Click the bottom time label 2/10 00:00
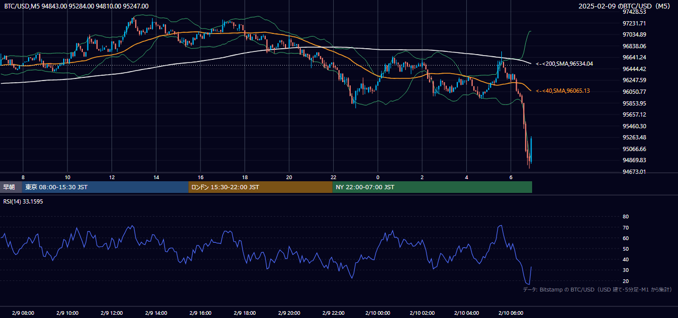The height and width of the screenshot is (318, 678). pyautogui.click(x=378, y=313)
